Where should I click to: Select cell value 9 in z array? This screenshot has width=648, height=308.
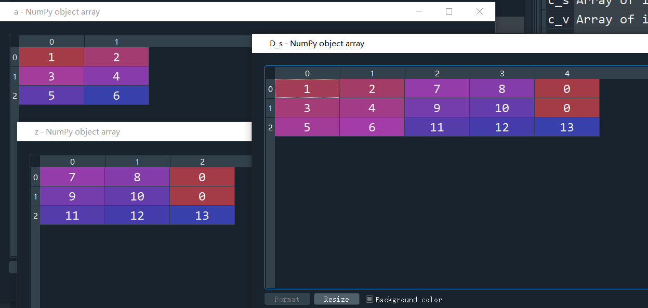pyautogui.click(x=72, y=196)
